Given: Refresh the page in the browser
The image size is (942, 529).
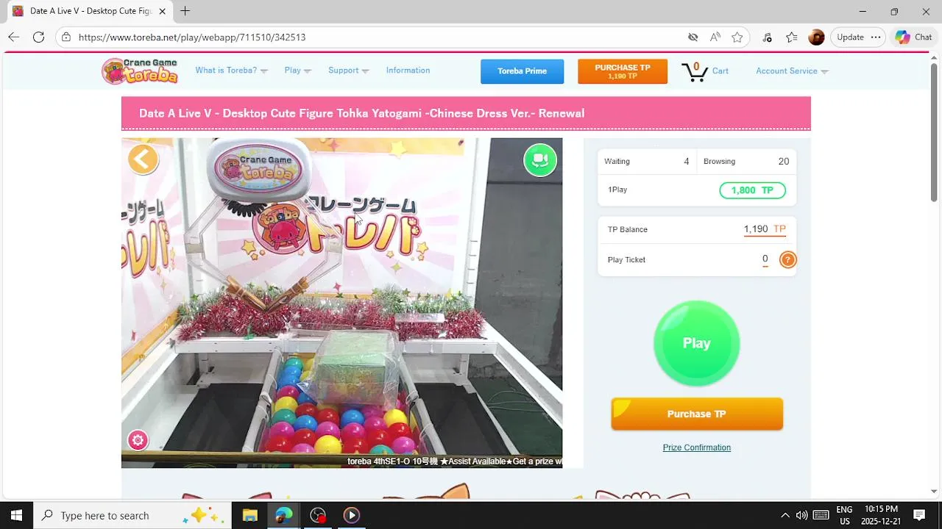Looking at the screenshot, I should (38, 37).
